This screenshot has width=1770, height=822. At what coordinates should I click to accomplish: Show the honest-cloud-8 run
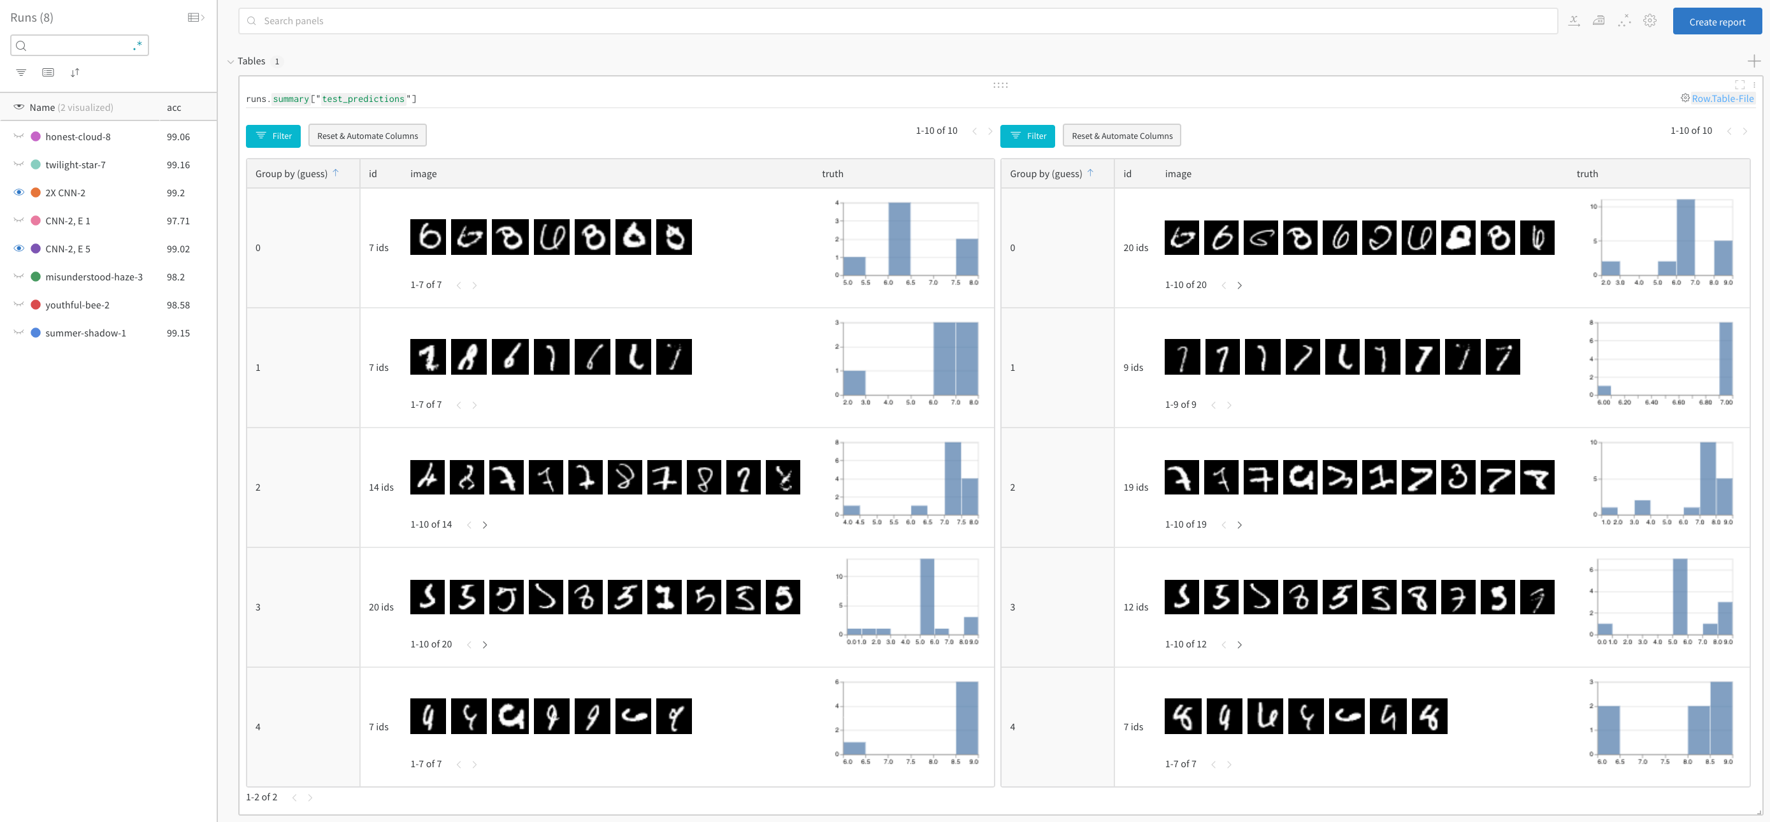pos(18,137)
